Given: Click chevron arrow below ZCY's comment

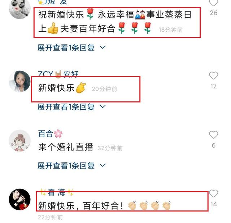Looking at the screenshot, I should click(103, 106).
